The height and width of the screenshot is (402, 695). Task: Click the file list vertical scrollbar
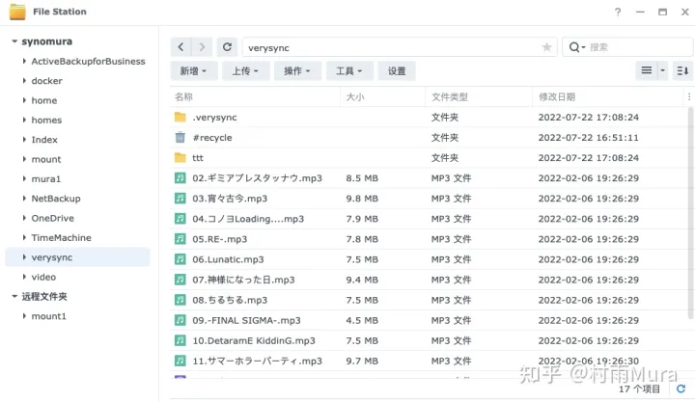point(690,212)
